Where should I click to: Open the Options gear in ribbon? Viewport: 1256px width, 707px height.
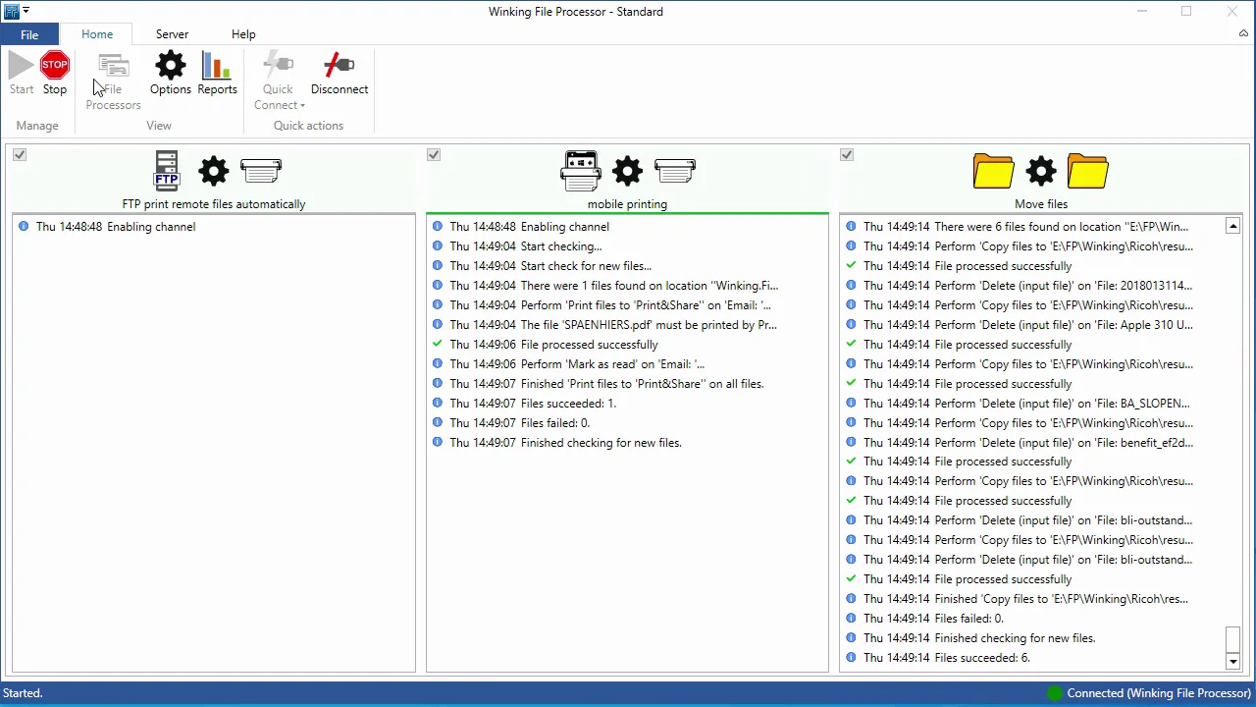pos(171,66)
